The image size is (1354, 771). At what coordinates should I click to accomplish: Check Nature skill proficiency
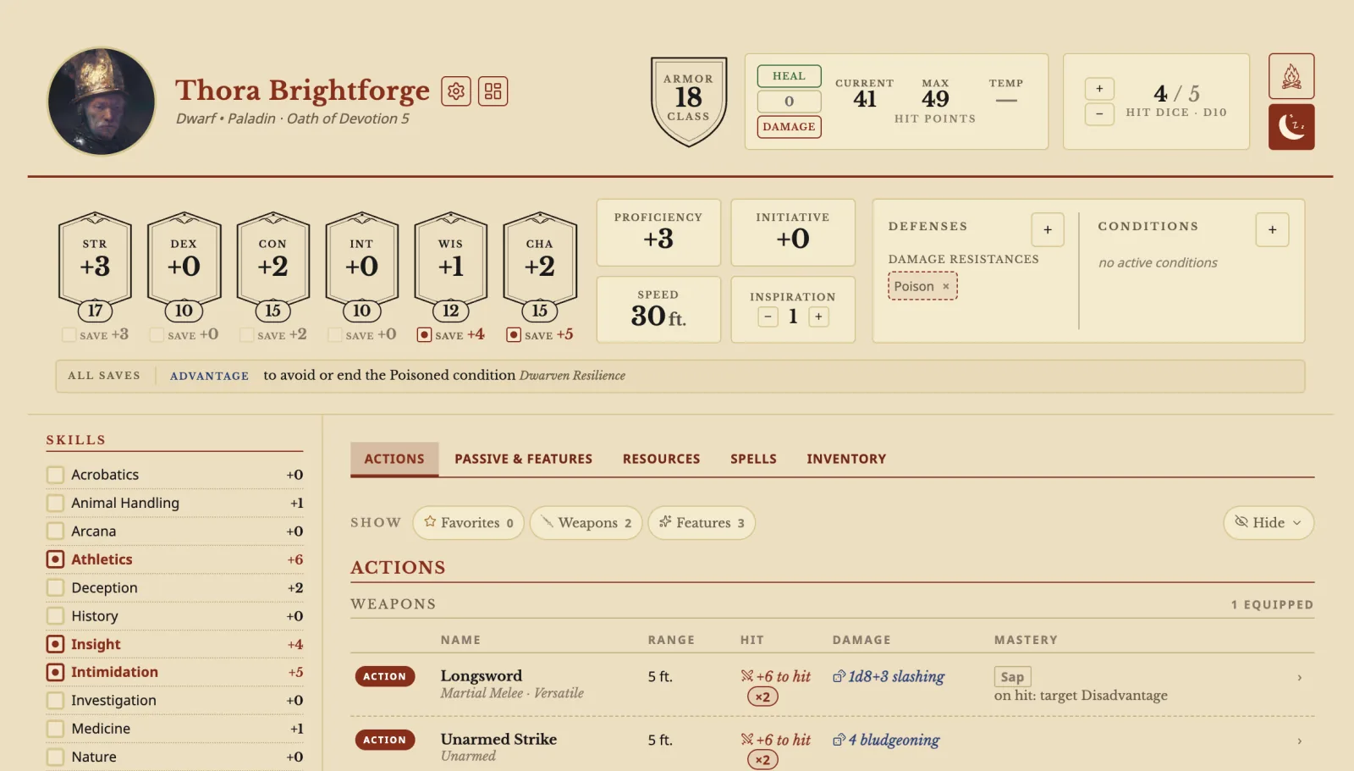click(x=56, y=757)
